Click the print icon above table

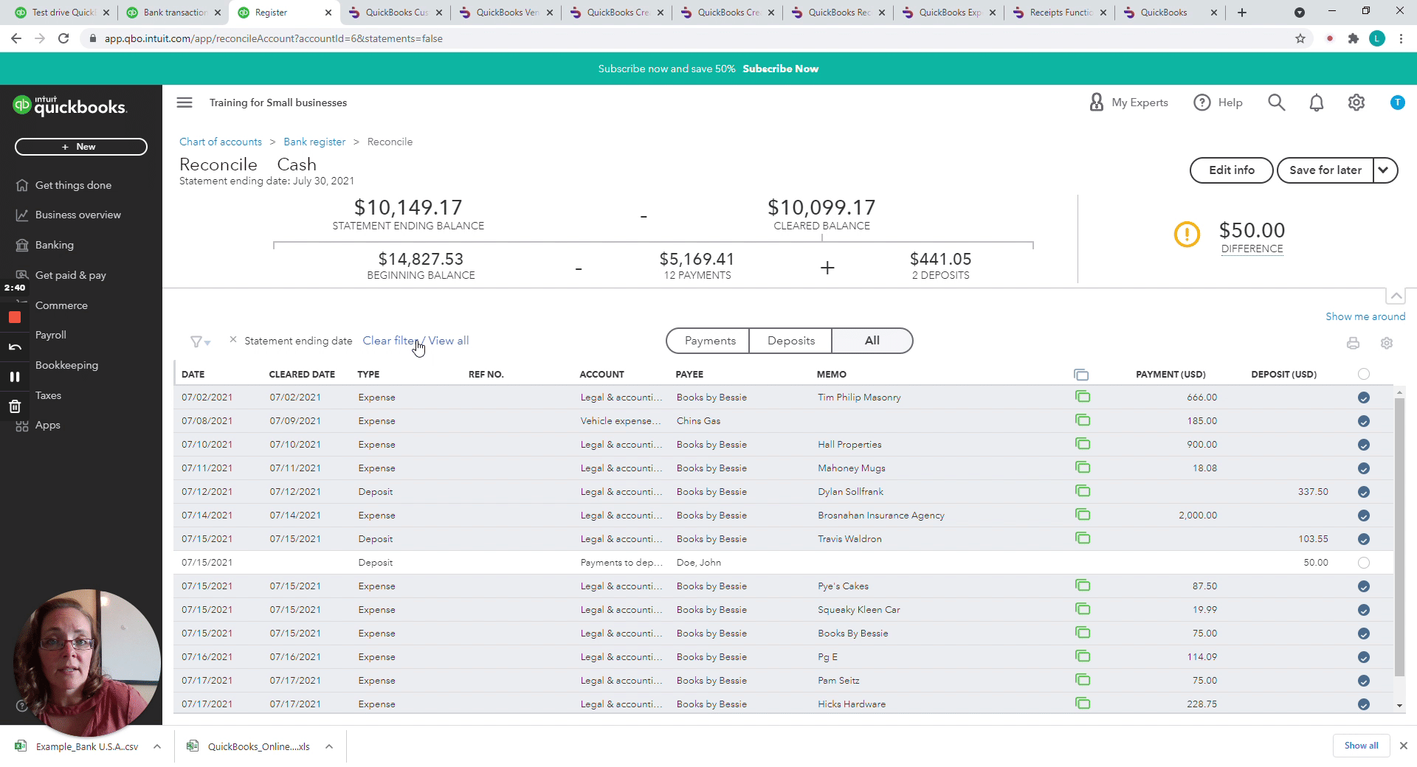(1352, 343)
